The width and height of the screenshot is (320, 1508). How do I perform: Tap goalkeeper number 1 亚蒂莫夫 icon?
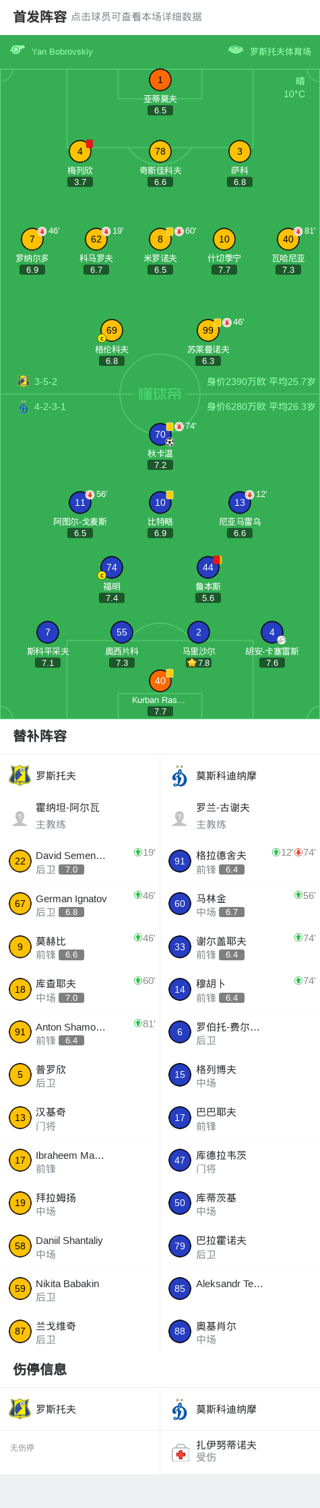160,80
